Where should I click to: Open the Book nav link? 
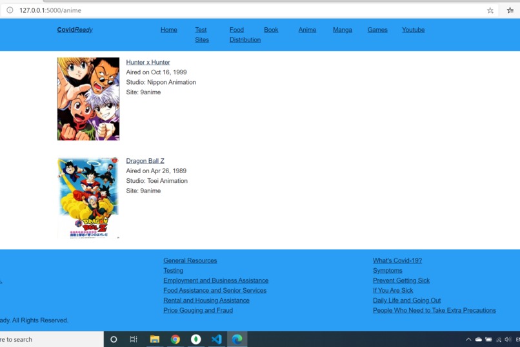(271, 30)
